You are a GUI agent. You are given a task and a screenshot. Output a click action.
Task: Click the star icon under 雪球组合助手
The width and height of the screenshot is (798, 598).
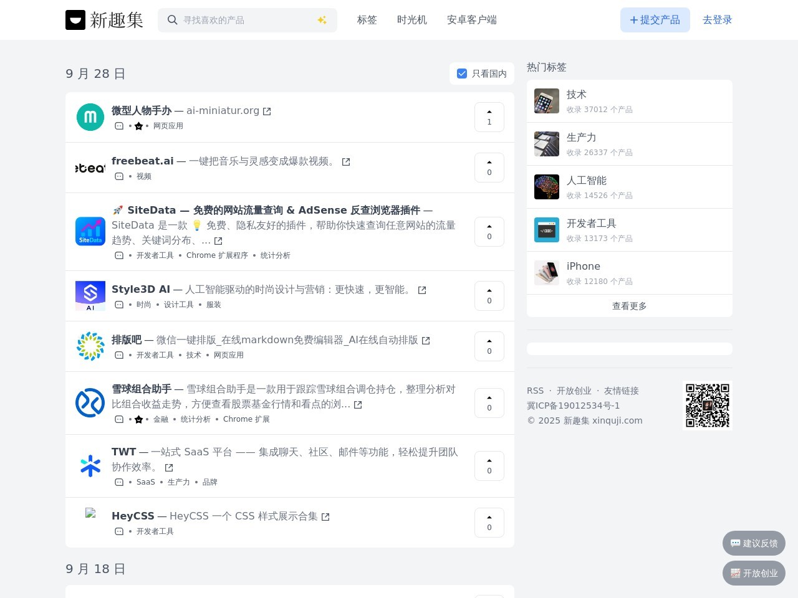coord(138,420)
